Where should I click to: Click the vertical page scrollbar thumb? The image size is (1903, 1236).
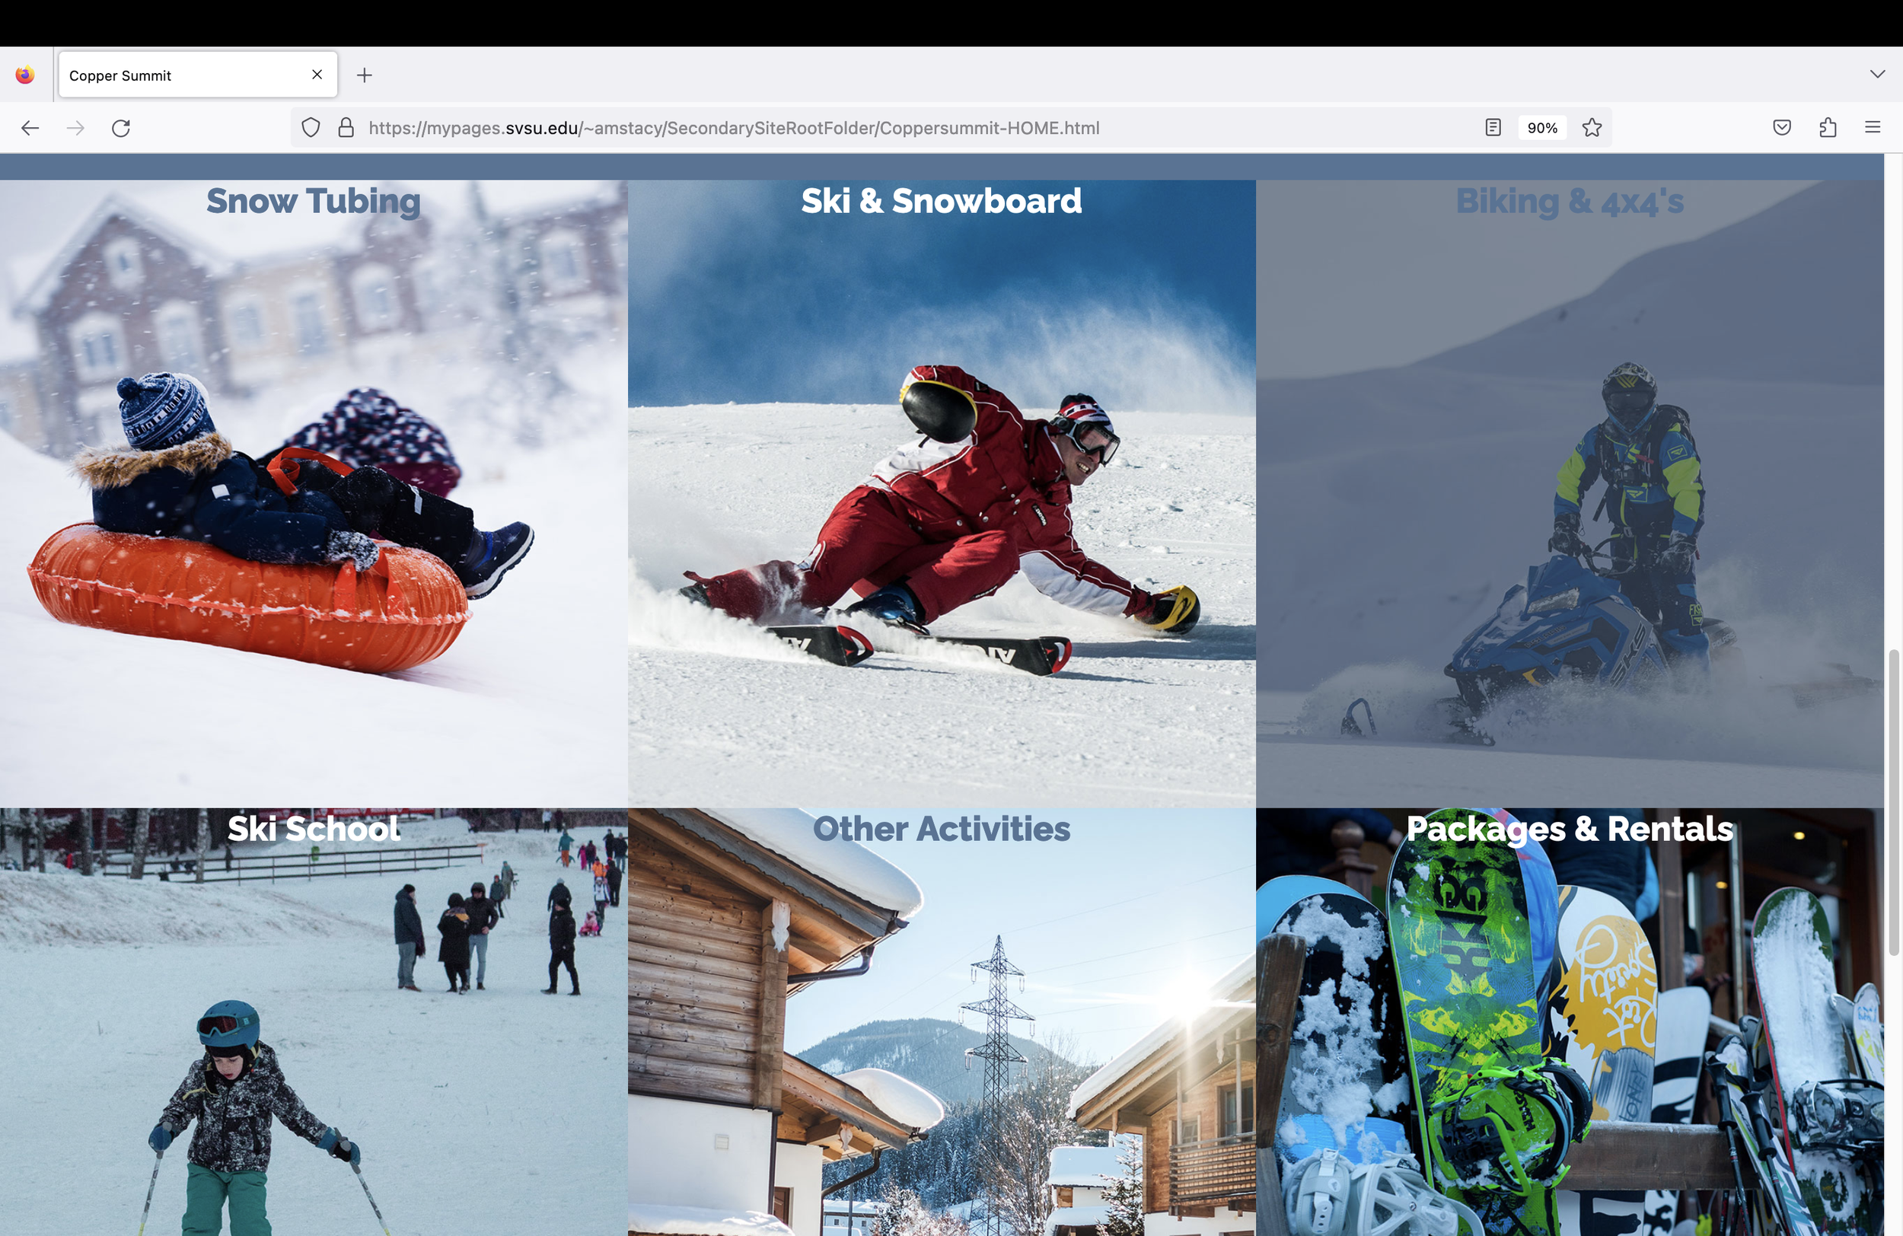[1892, 802]
